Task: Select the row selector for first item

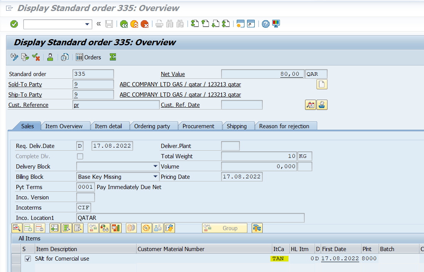Action: (16, 259)
